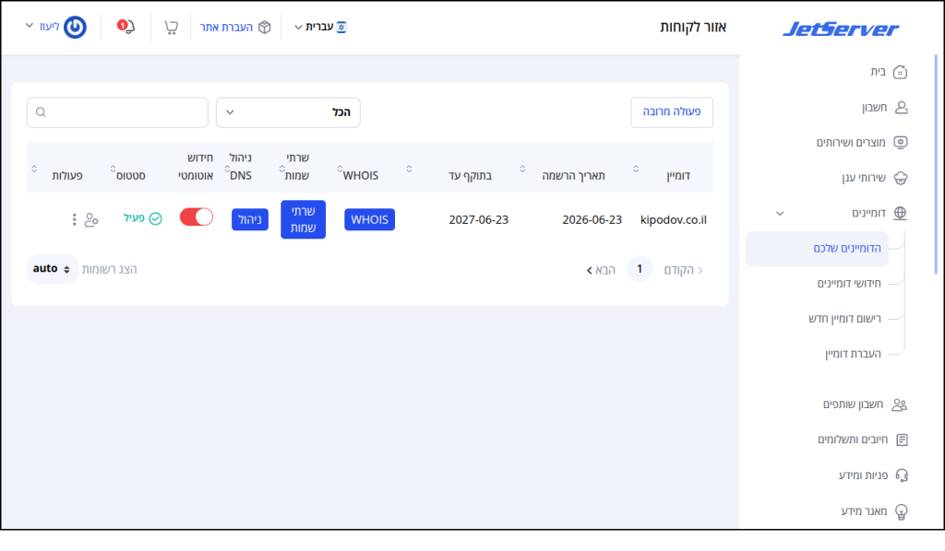Click the שרתי שמות button

pyautogui.click(x=303, y=219)
